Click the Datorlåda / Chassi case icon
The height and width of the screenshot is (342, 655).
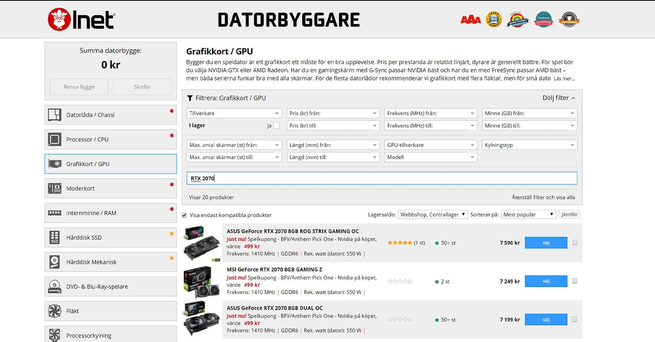pyautogui.click(x=54, y=115)
